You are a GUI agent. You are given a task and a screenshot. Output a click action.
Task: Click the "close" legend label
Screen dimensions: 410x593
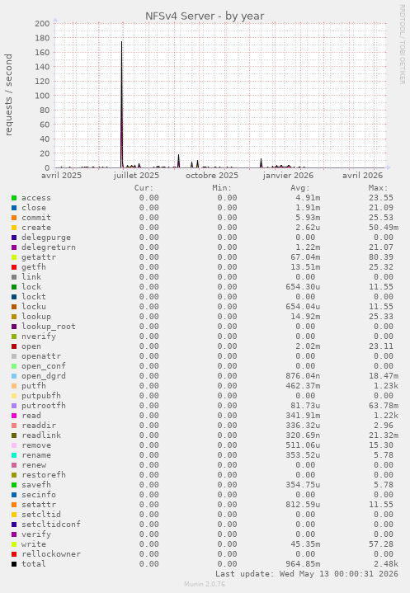(x=34, y=208)
